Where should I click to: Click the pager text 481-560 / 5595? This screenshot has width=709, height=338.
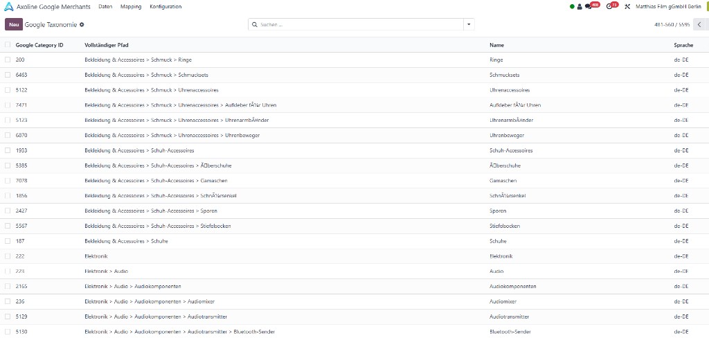click(672, 24)
